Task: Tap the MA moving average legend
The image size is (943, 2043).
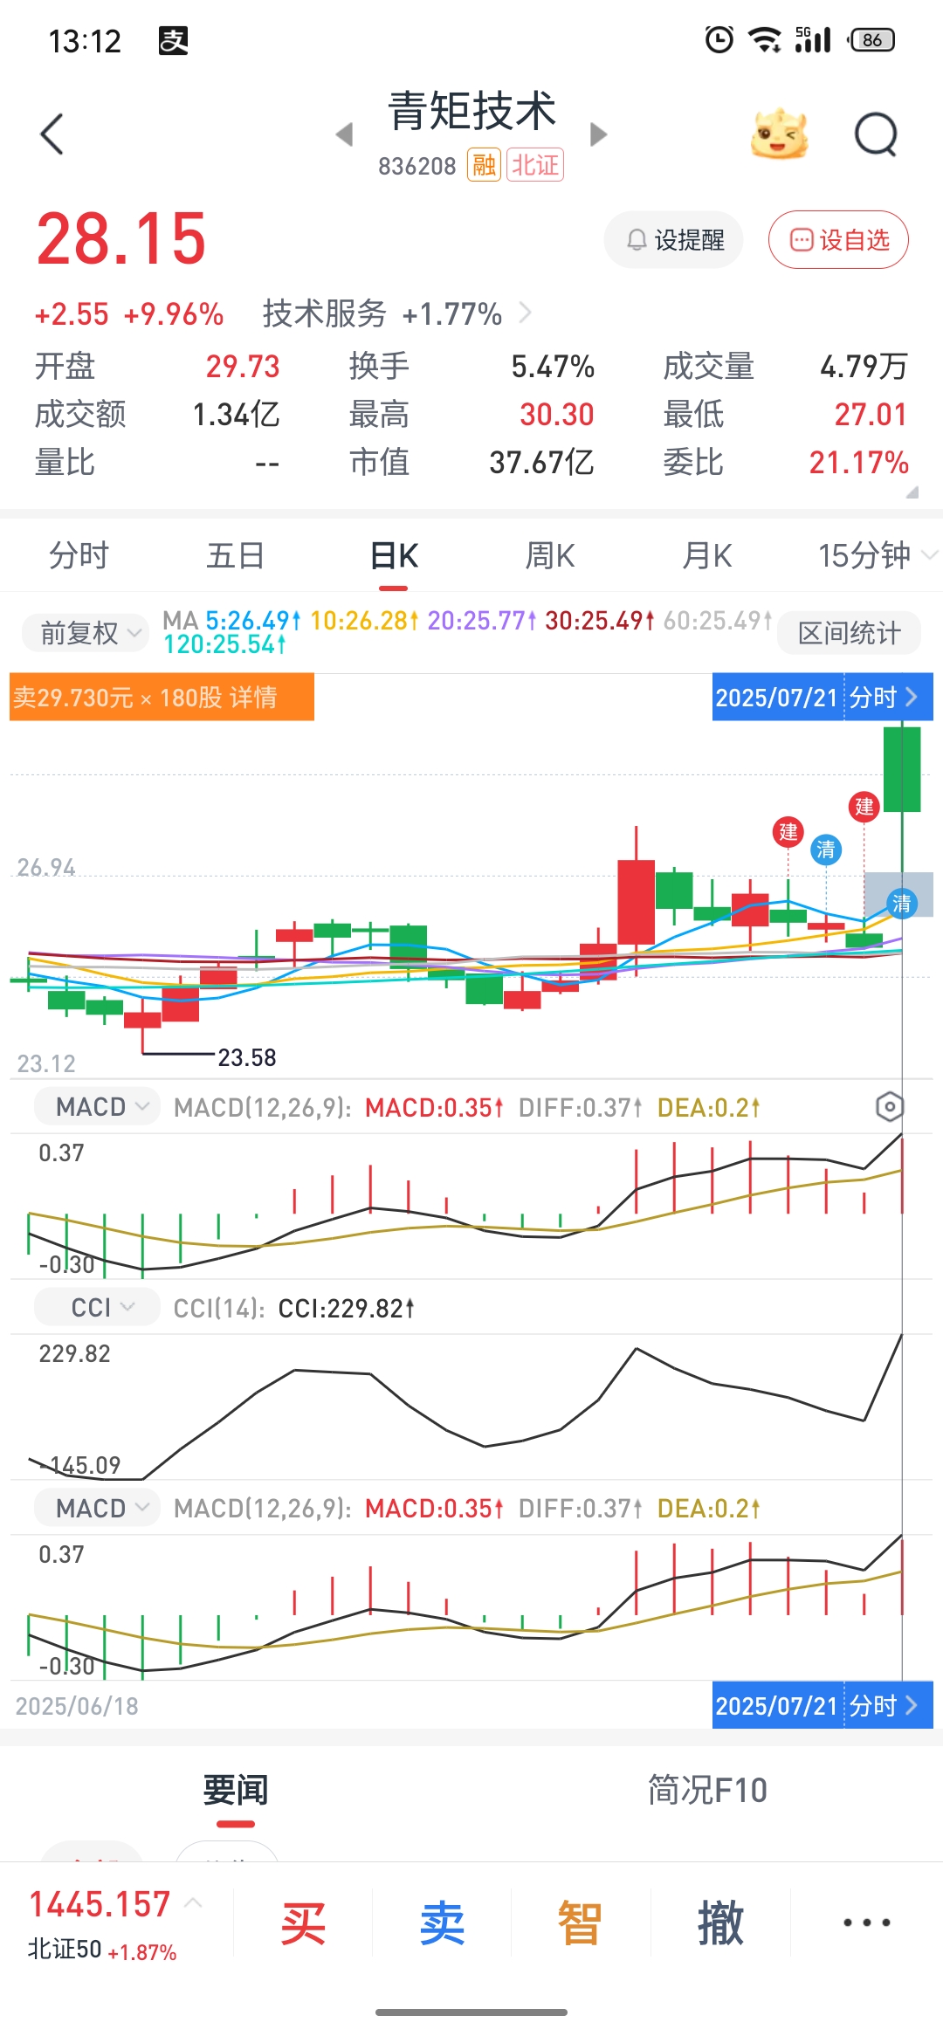Action: point(467,632)
